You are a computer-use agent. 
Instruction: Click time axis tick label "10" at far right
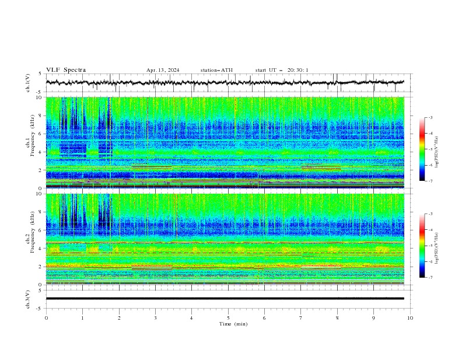(410, 318)
